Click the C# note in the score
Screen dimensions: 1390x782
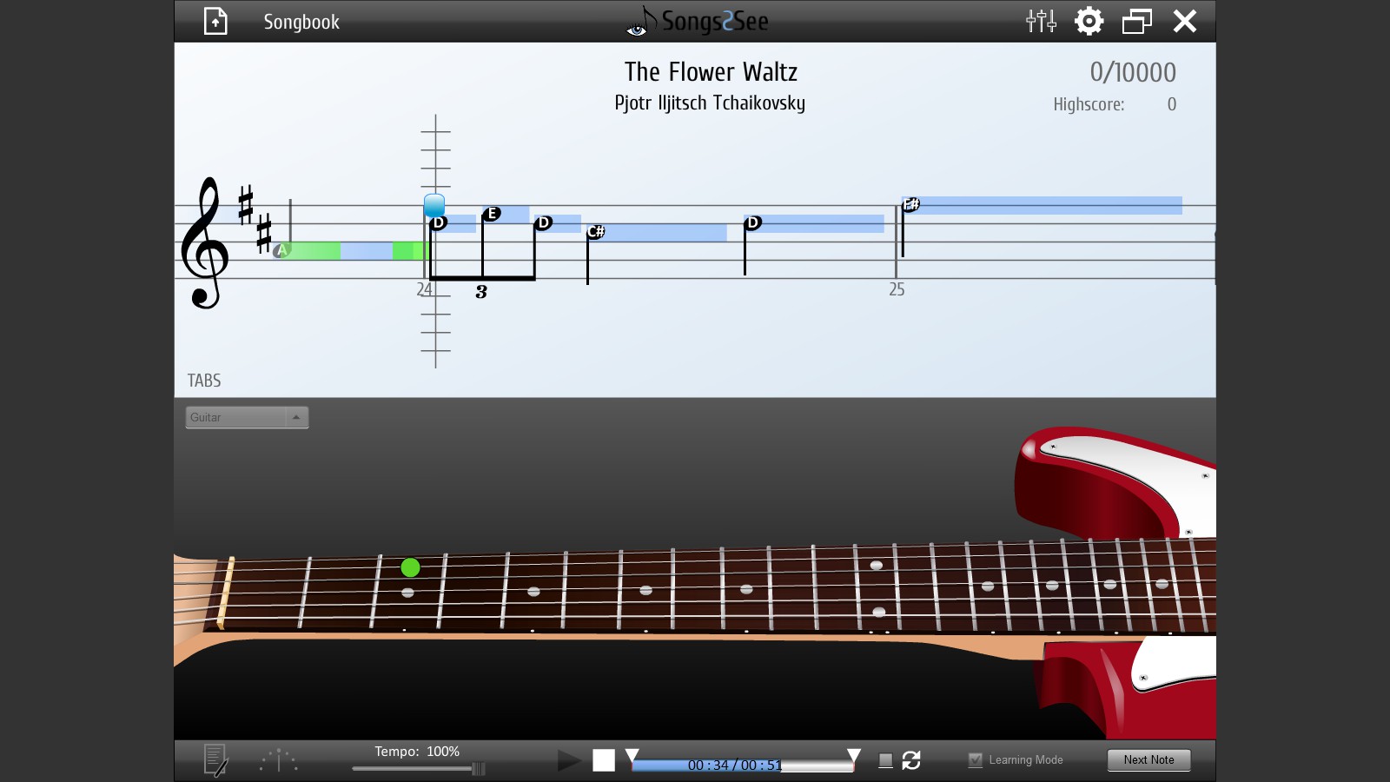[596, 232]
